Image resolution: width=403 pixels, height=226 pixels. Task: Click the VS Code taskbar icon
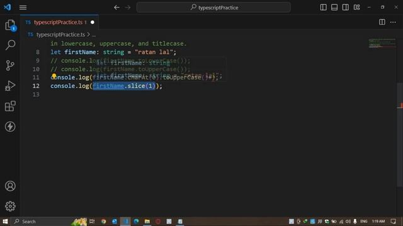pyautogui.click(x=125, y=222)
